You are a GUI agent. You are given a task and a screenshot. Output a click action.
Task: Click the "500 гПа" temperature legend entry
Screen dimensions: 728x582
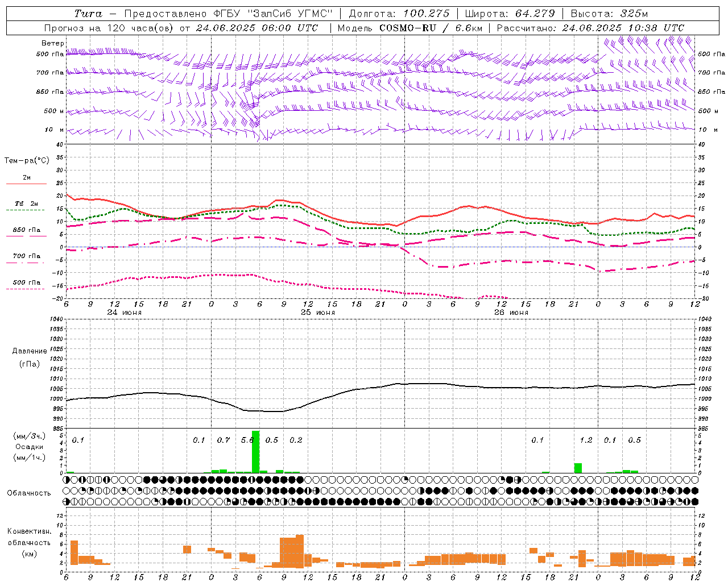[27, 282]
